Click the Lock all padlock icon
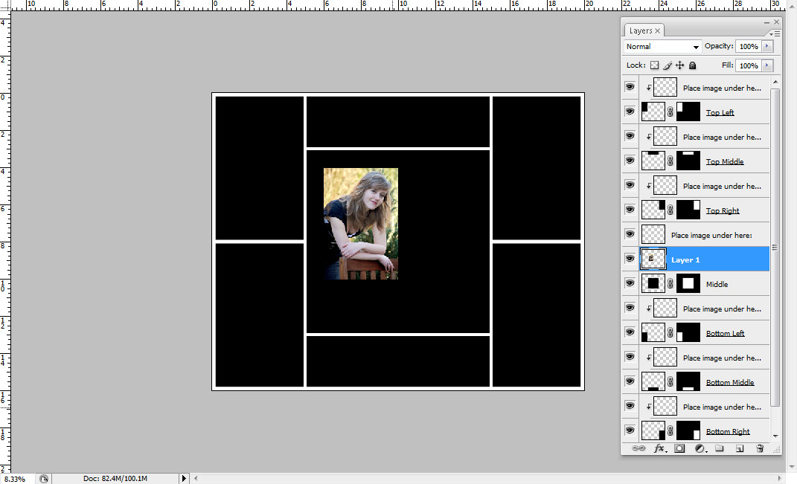Viewport: 797px width, 484px height. tap(692, 65)
